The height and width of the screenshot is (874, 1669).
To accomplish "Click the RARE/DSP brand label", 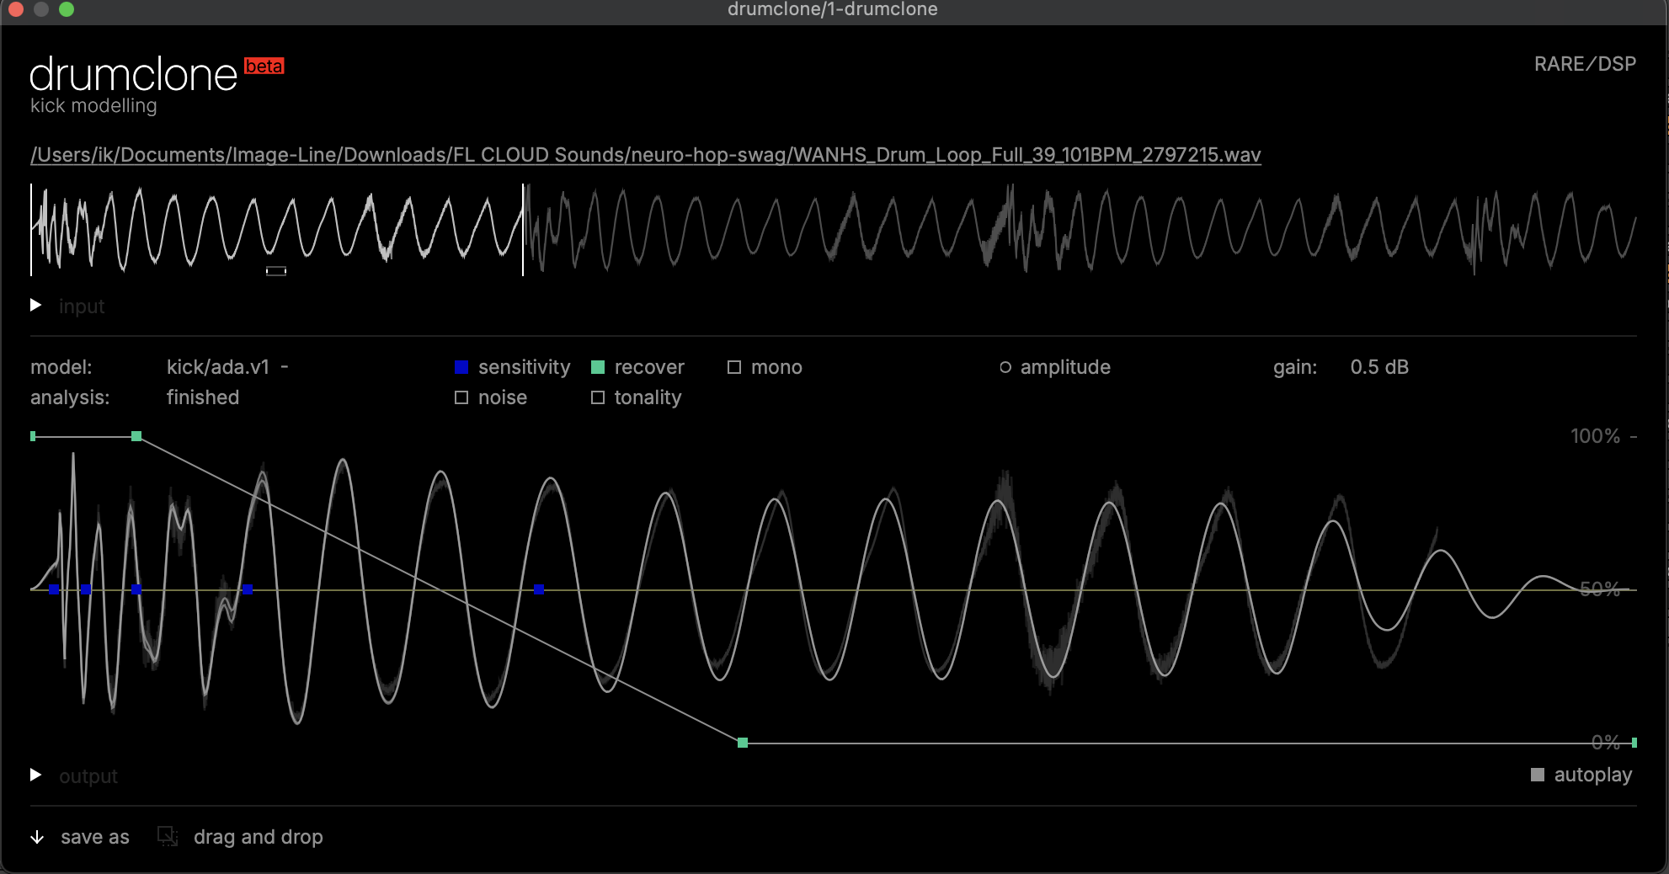I will pos(1584,64).
